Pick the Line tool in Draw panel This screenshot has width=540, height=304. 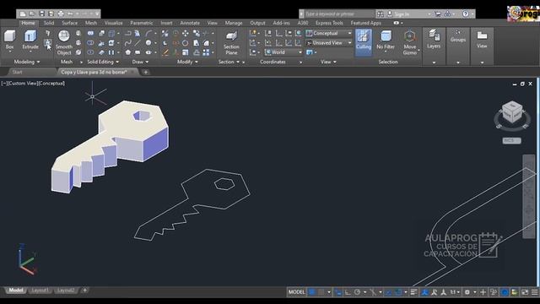click(x=138, y=43)
